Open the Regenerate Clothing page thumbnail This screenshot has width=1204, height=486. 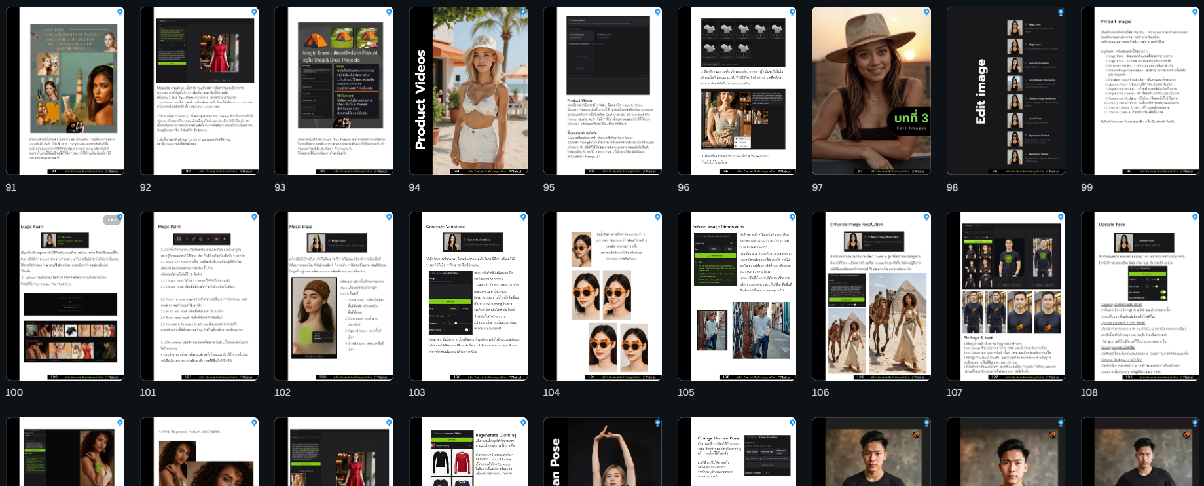tap(469, 452)
